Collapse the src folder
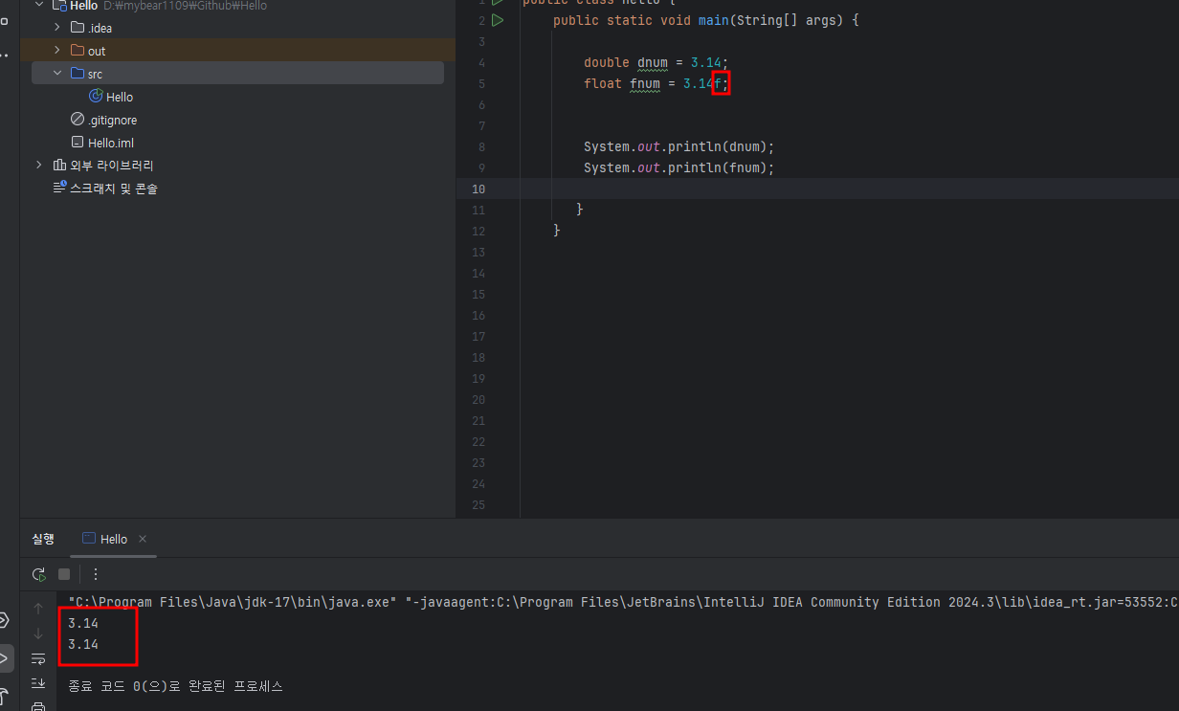Image resolution: width=1179 pixels, height=711 pixels. pyautogui.click(x=57, y=74)
